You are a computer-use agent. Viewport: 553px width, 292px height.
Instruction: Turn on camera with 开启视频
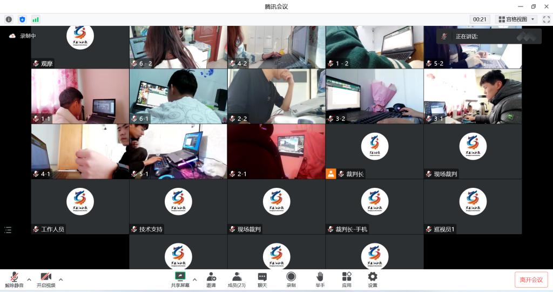point(46,279)
